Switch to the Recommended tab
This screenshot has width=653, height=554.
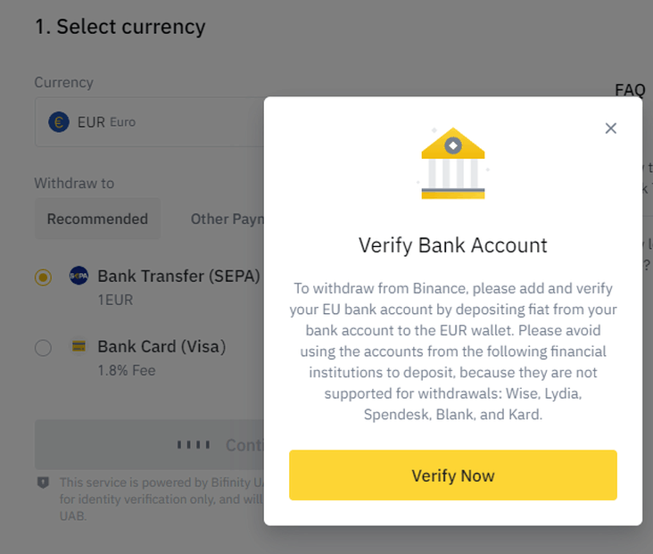tap(97, 219)
